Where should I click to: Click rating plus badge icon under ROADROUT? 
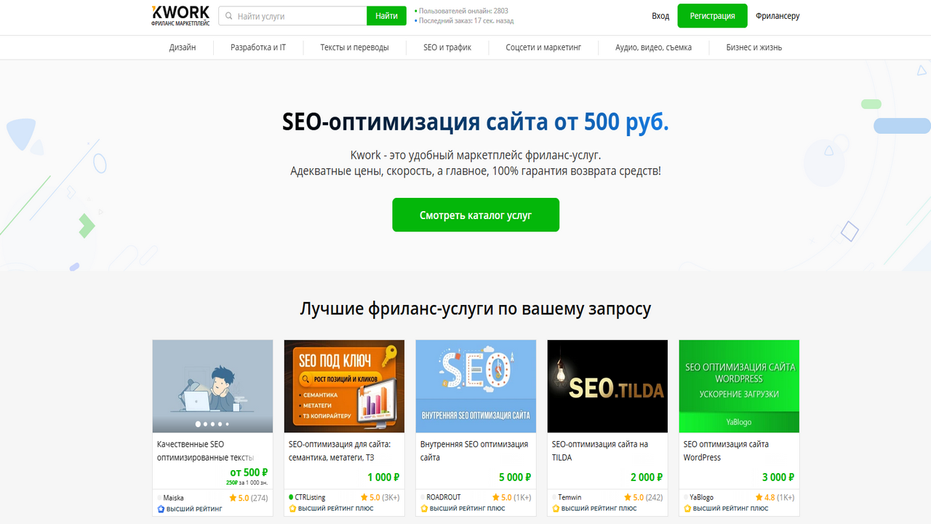tap(424, 509)
